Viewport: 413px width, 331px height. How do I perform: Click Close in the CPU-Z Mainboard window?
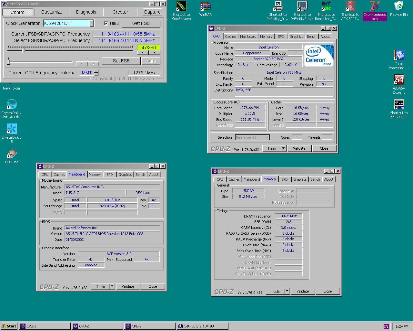[x=153, y=286]
